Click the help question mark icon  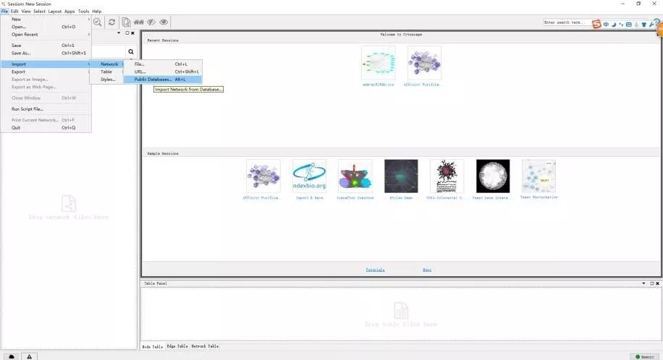[656, 22]
